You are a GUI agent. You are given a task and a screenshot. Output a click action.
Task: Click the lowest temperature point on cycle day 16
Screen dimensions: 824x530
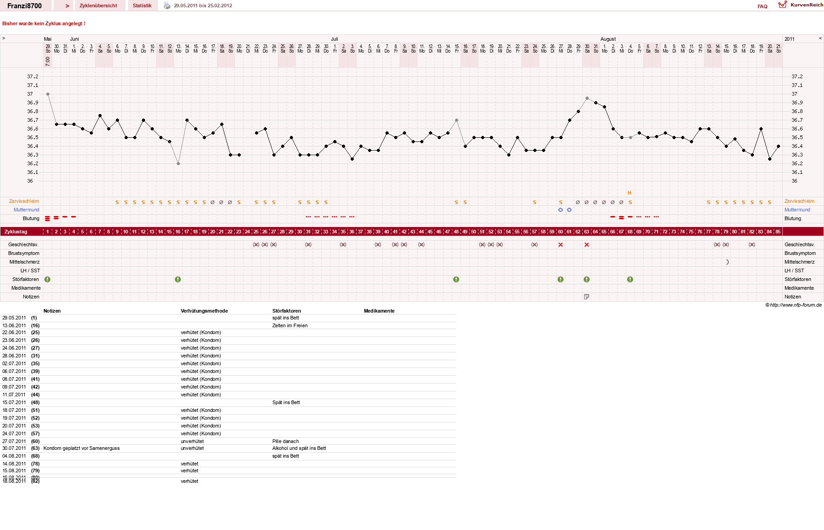(178, 163)
